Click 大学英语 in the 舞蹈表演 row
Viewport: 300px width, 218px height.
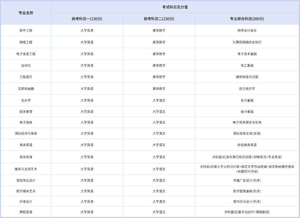click(x=87, y=212)
